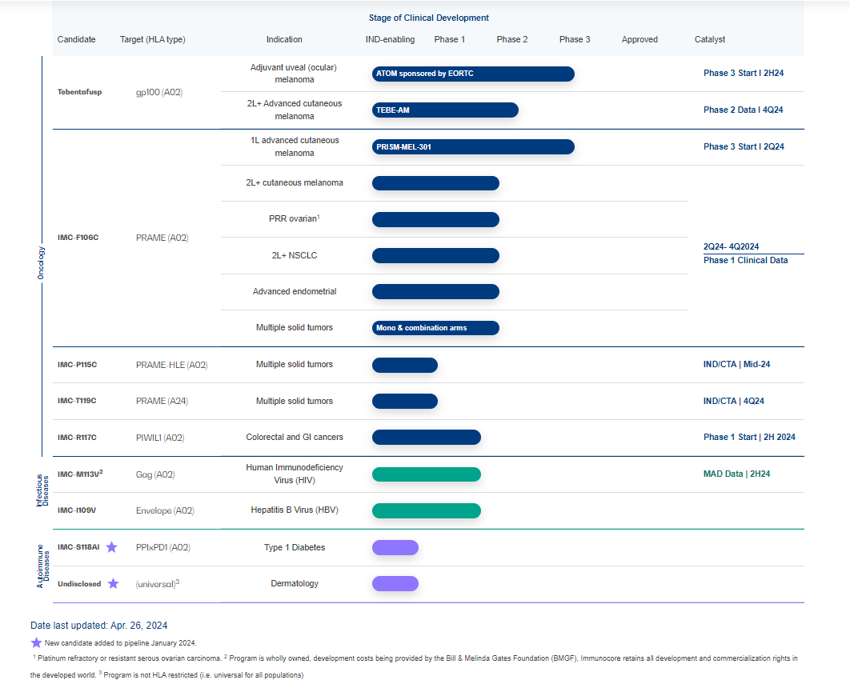Image resolution: width=850 pixels, height=684 pixels.
Task: Click the Oncology vertical section label
Action: [42, 262]
